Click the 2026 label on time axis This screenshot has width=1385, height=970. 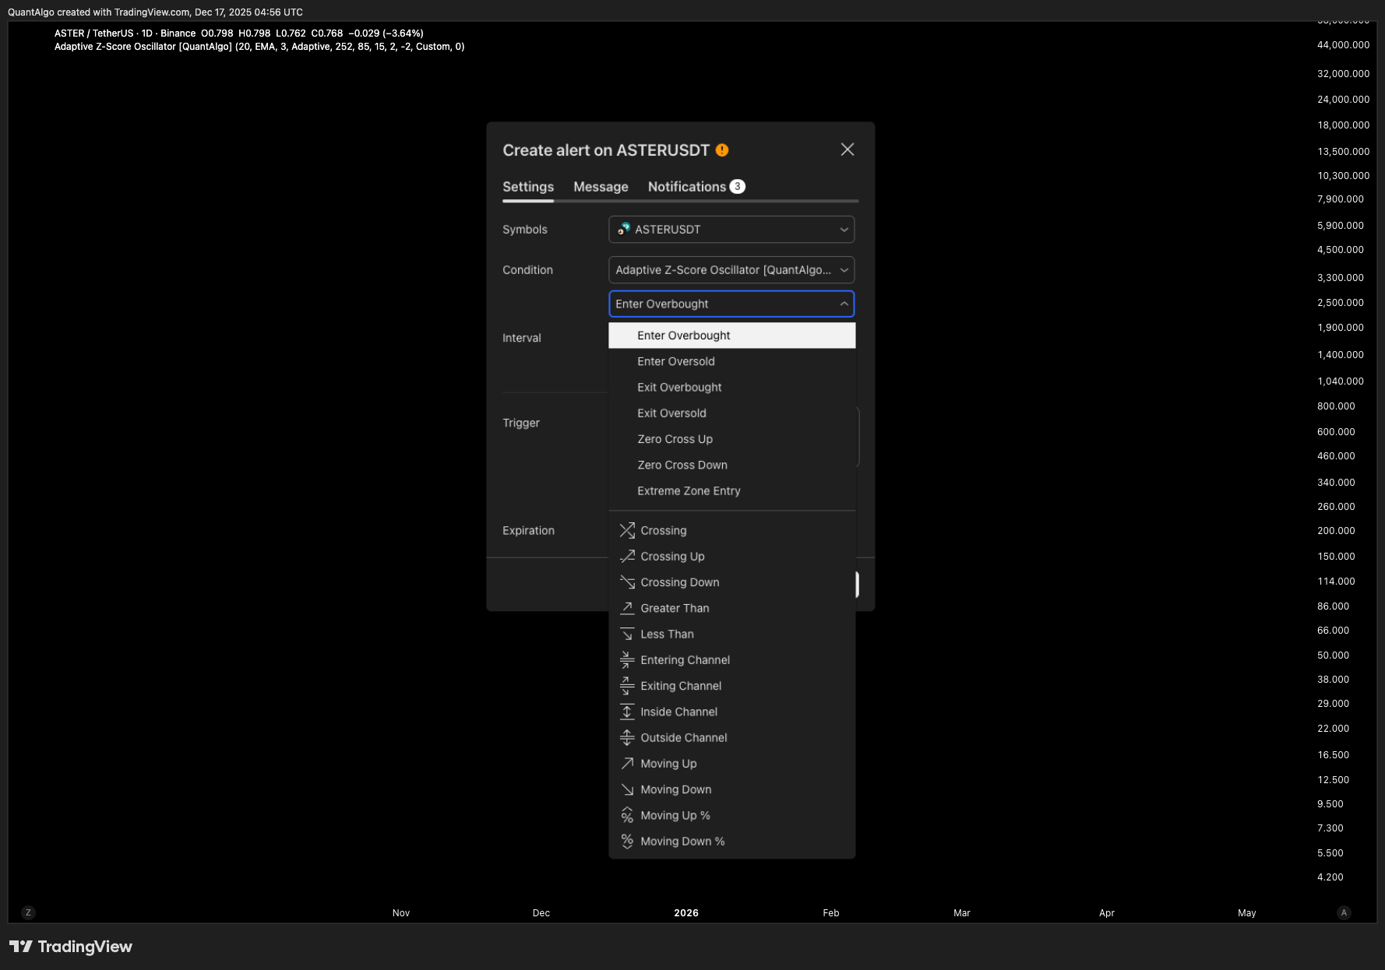686,913
